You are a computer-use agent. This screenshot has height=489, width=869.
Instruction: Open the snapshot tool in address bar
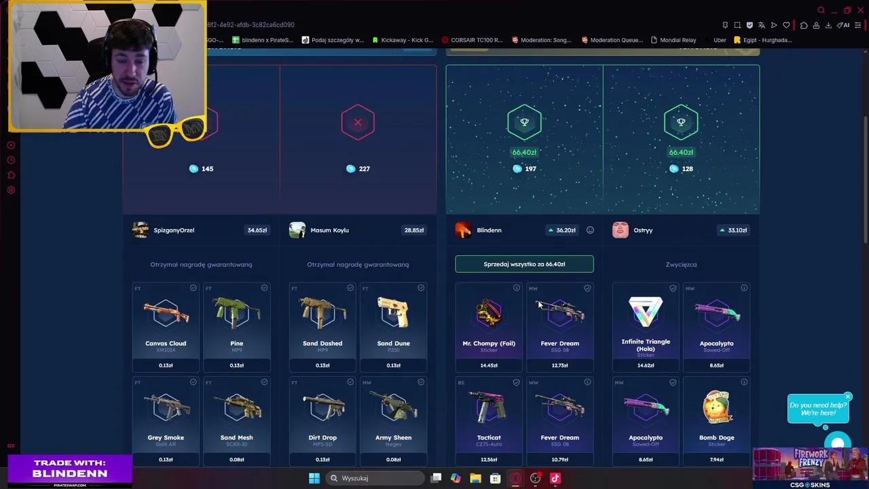(x=737, y=25)
